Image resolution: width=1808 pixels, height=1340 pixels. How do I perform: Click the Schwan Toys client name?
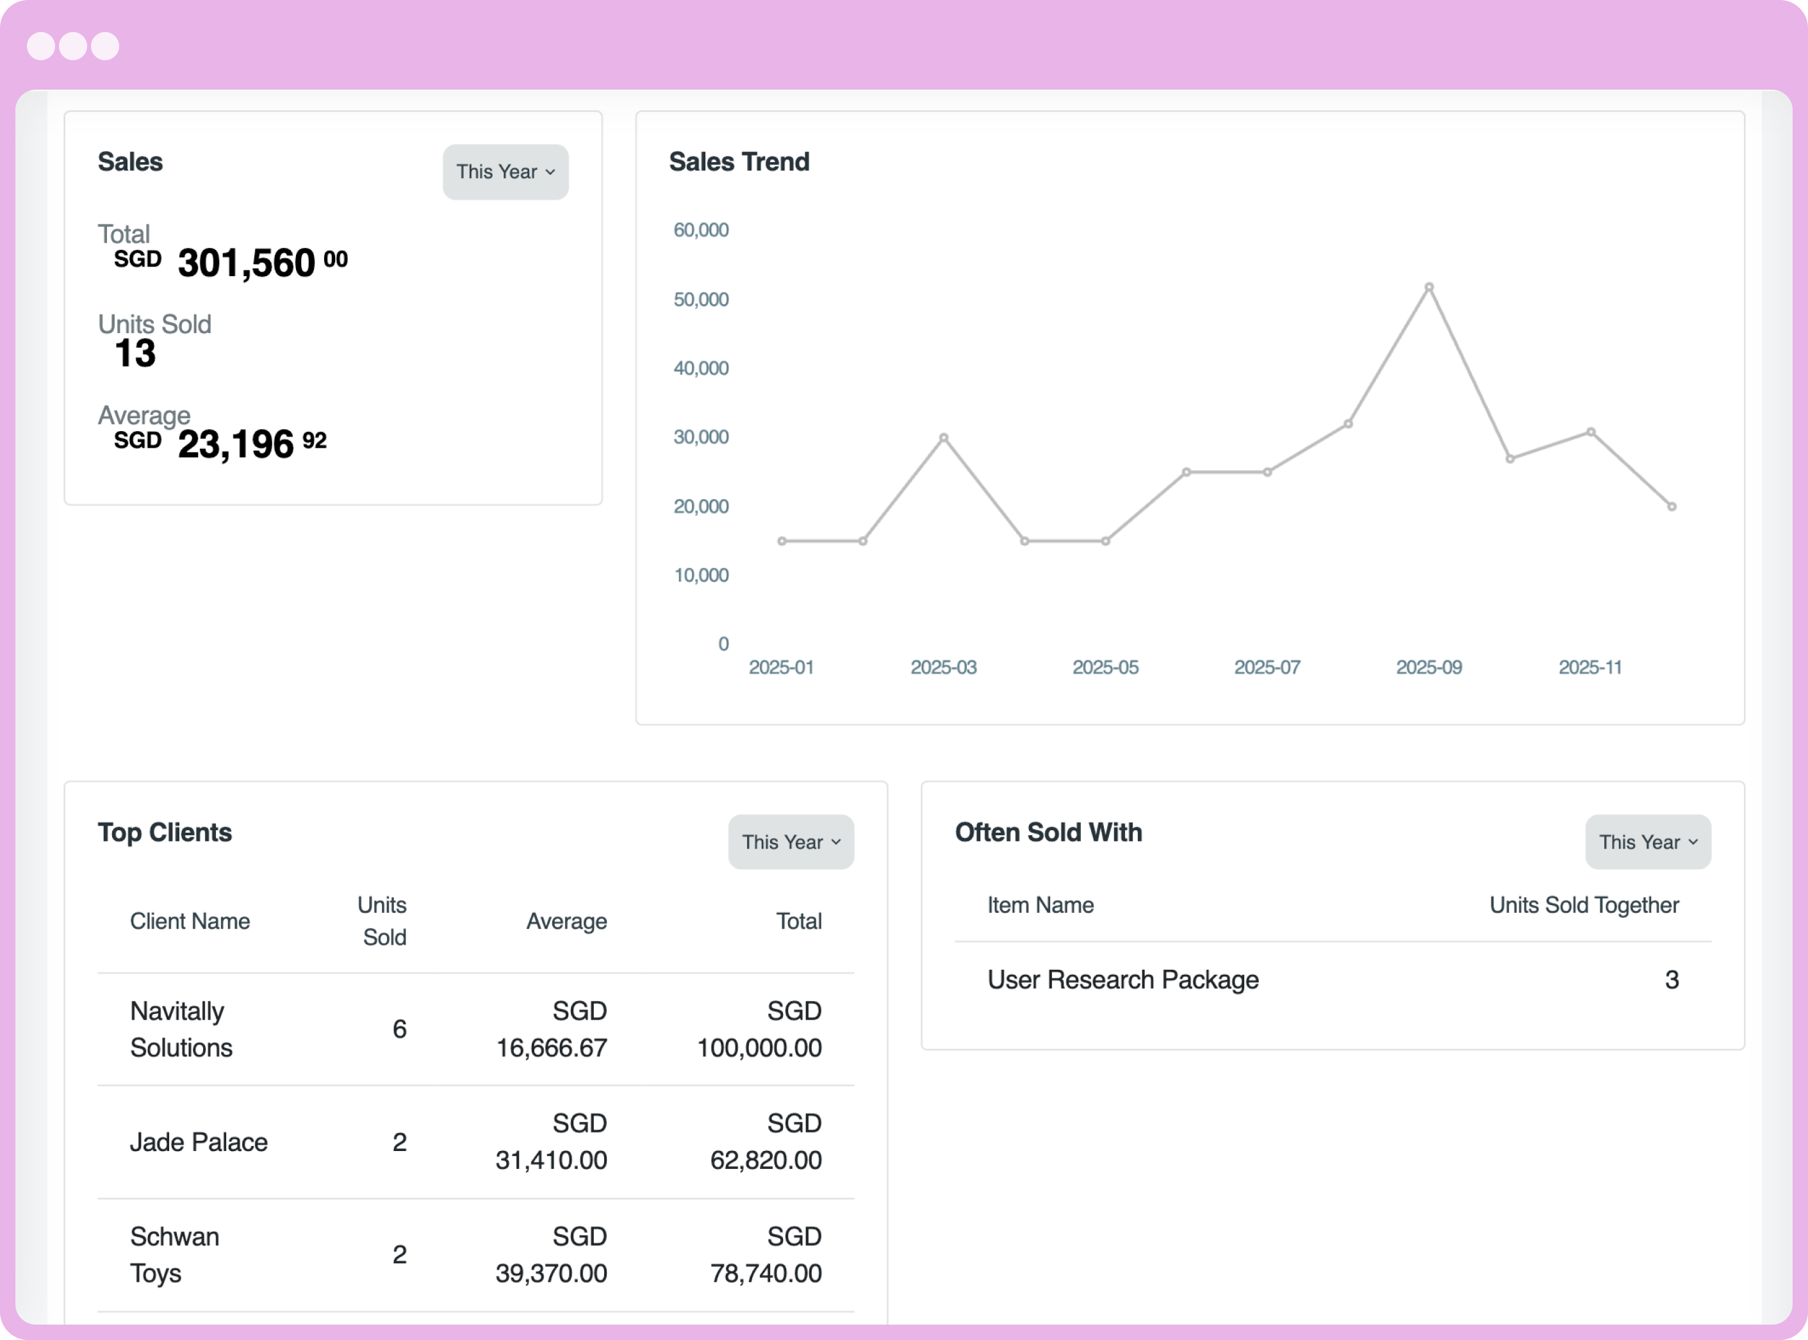pyautogui.click(x=174, y=1255)
